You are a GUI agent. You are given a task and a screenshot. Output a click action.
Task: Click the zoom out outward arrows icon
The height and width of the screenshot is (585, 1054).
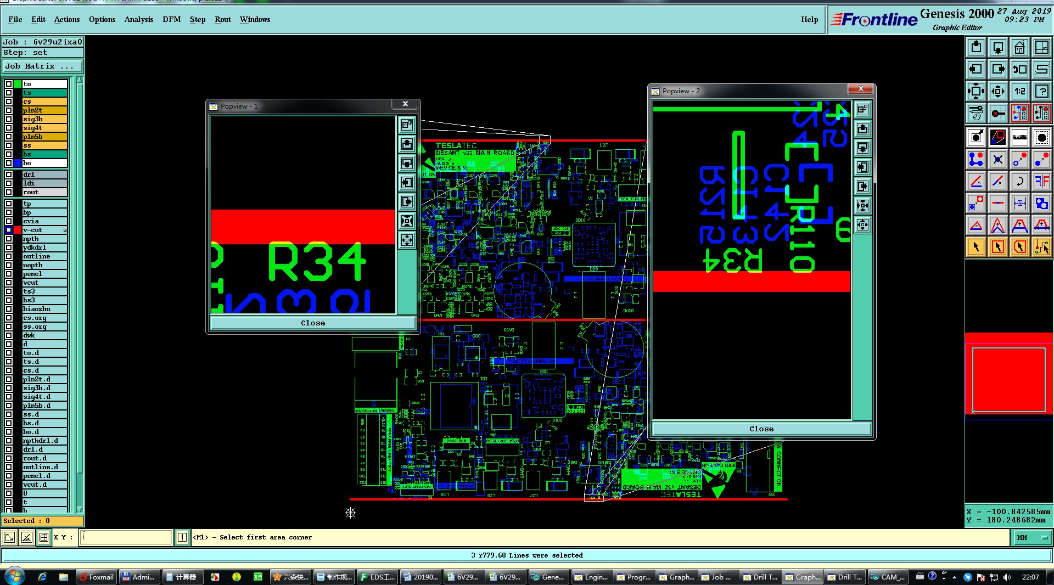click(998, 91)
